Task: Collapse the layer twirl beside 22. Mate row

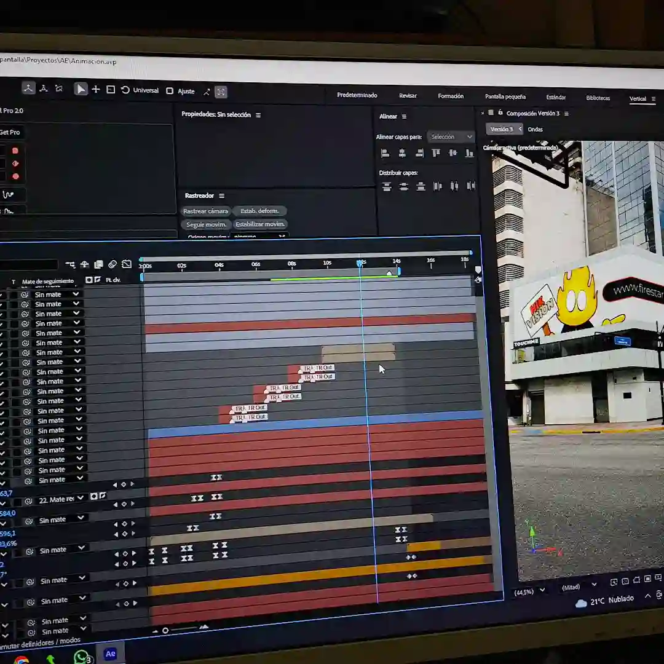Action: click(3, 503)
